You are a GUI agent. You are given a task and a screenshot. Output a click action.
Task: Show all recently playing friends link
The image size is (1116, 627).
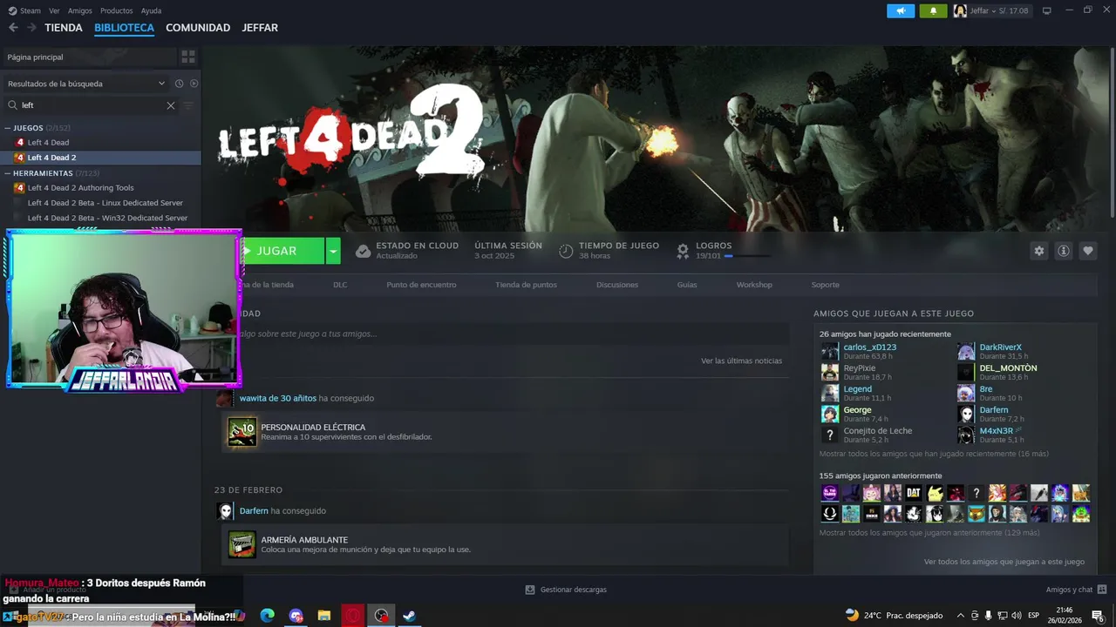pyautogui.click(x=934, y=454)
